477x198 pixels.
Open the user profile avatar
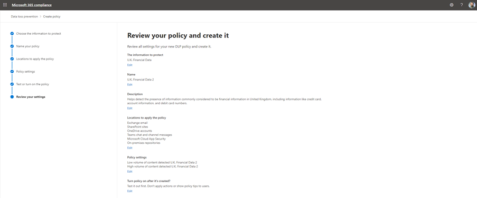(472, 5)
